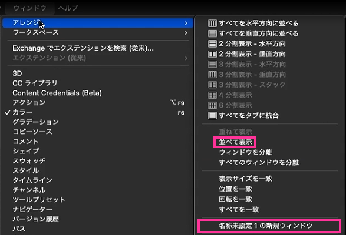Open the ヘルプ menu in menu bar
346x235 pixels.
click(x=68, y=8)
